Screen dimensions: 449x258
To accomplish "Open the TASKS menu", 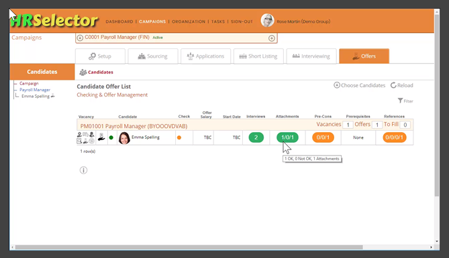I will click(218, 21).
